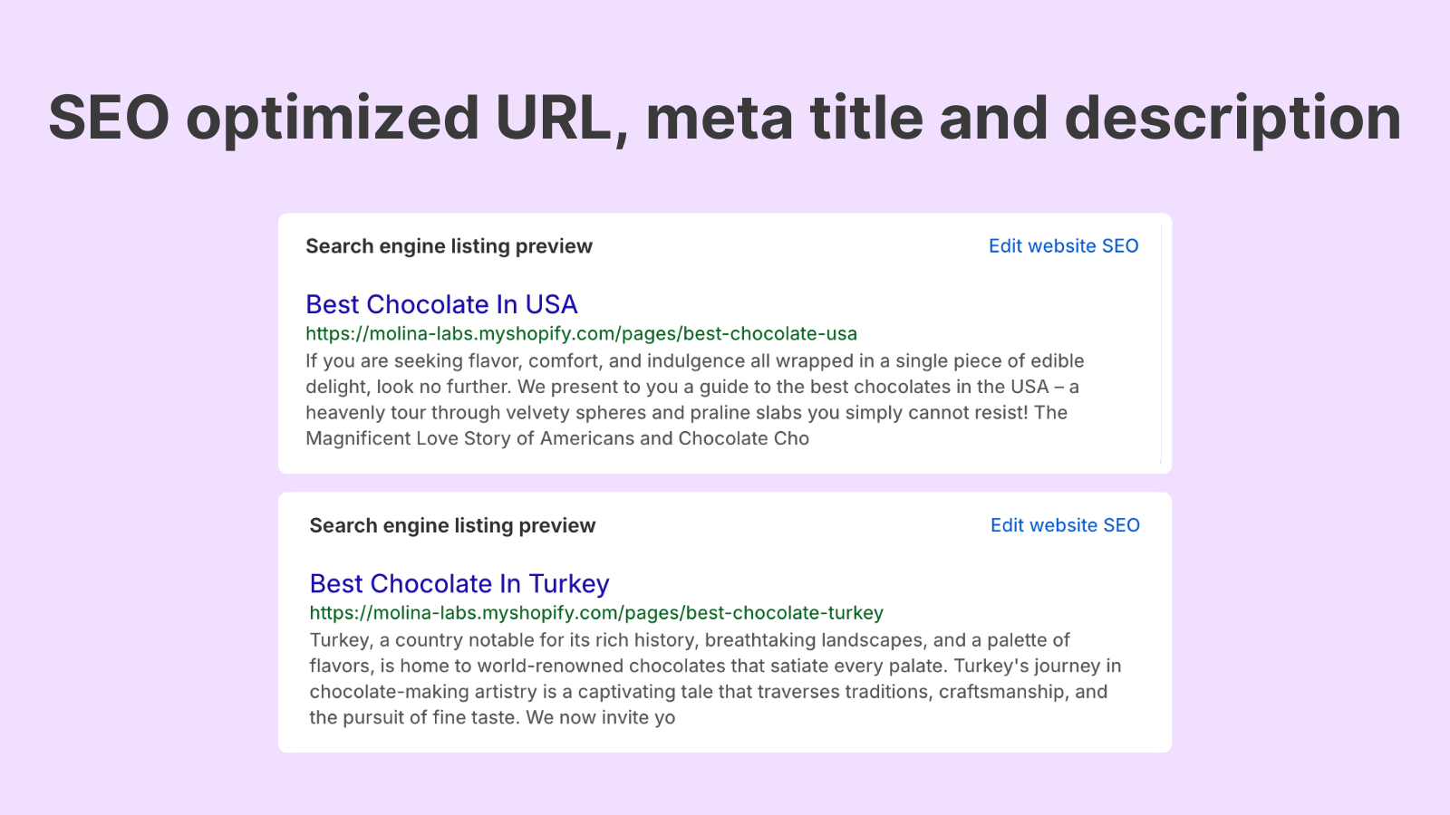Click the "Magnificent Love Story of Americans" line
The width and height of the screenshot is (1450, 815).
556,438
